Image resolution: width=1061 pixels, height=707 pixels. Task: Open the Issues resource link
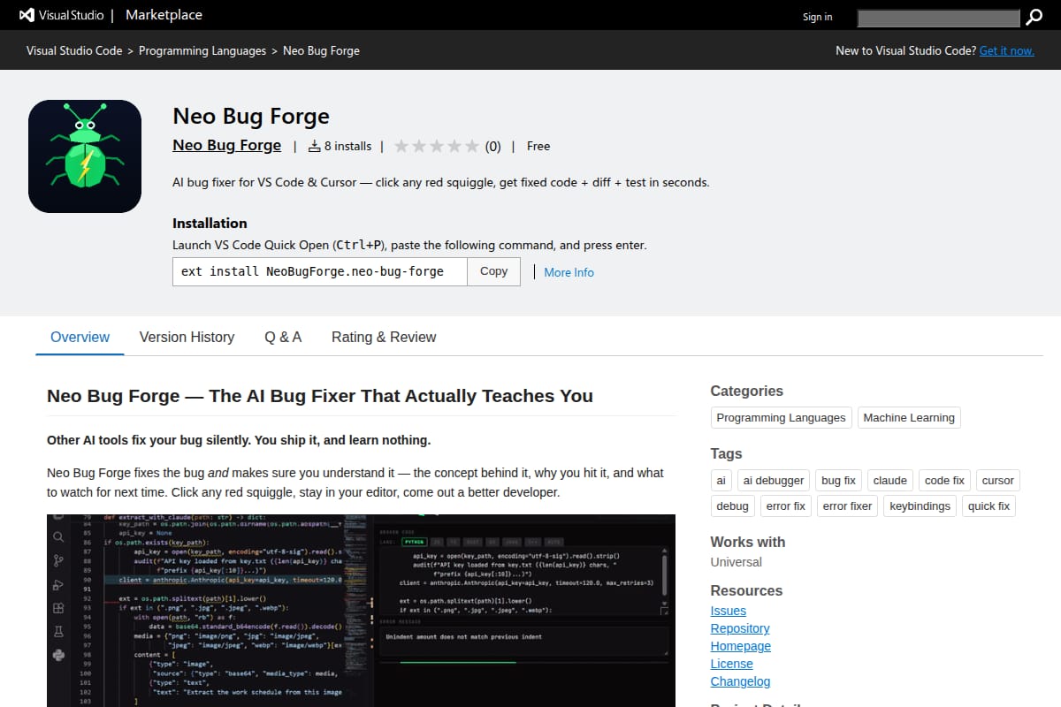(x=728, y=611)
